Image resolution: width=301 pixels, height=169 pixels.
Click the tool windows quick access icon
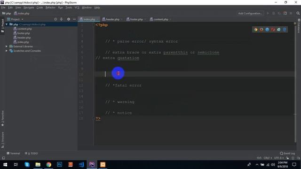3,158
